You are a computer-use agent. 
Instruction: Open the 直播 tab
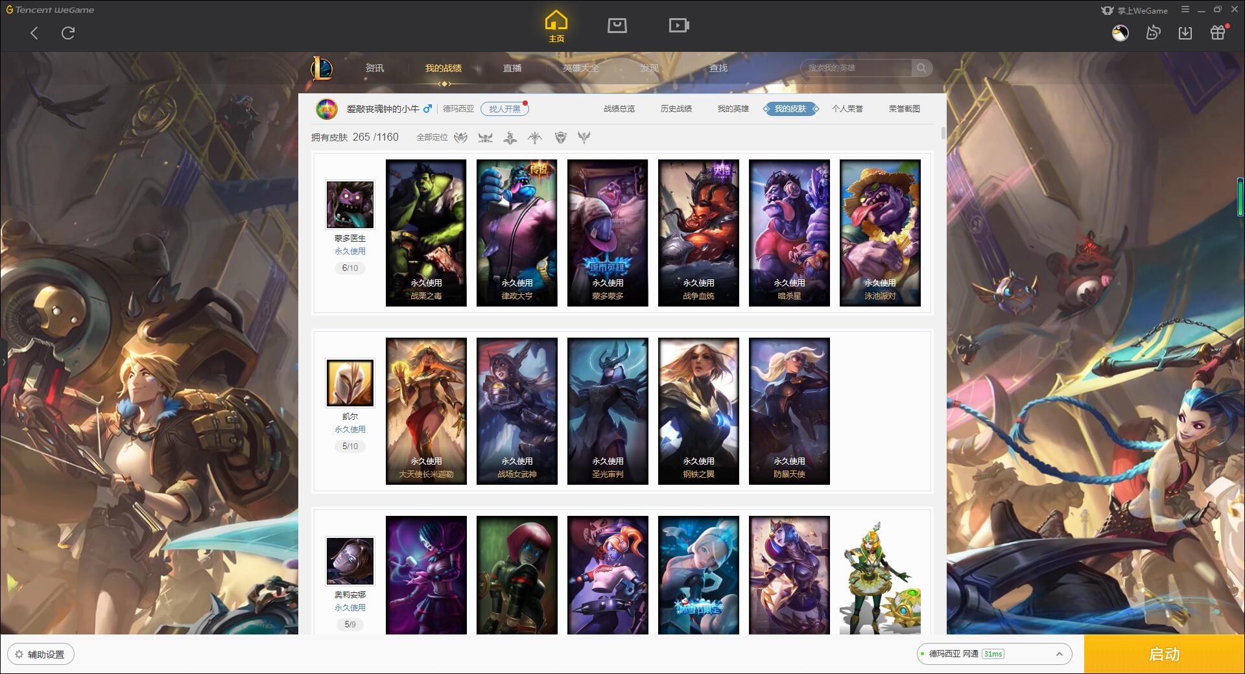click(512, 68)
